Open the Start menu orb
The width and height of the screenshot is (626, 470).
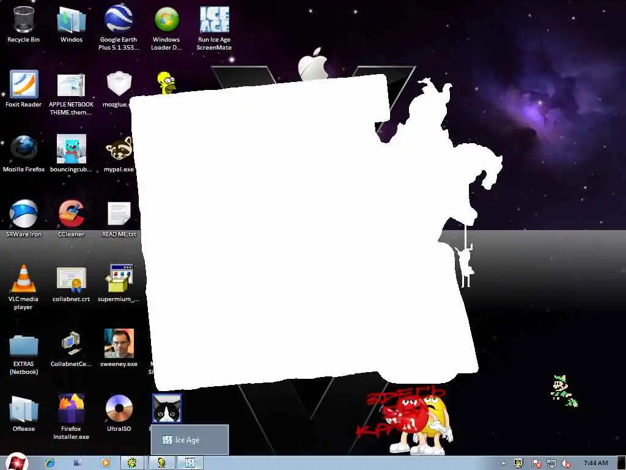17,463
